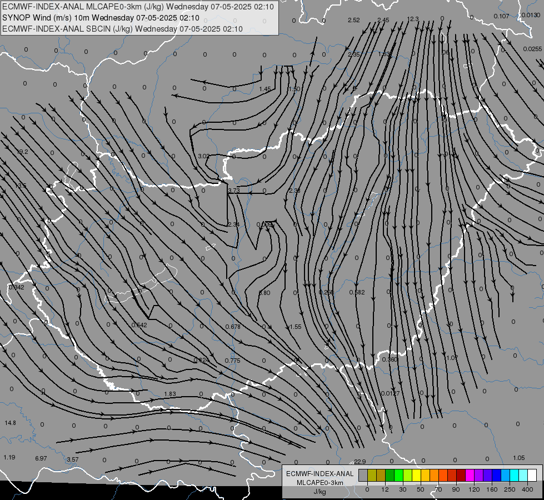Click the map value 0.0130
The height and width of the screenshot is (500, 544).
coord(531,14)
